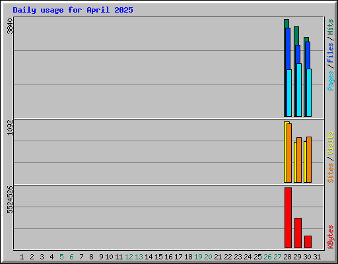Click day 5 weekend label on x-axis

(x=61, y=257)
